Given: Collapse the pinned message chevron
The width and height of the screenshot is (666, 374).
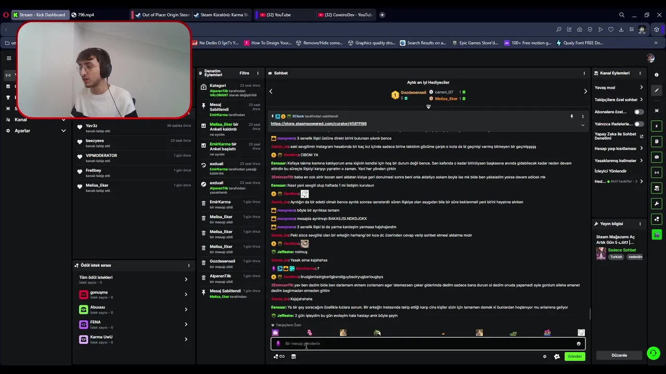Looking at the screenshot, I should tap(583, 125).
